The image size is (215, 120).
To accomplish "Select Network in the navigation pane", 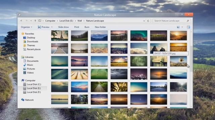I will coord(29,100).
